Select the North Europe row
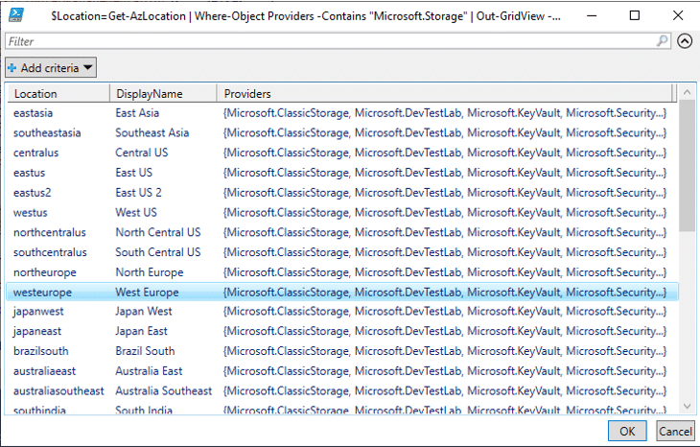This screenshot has height=447, width=700. (342, 272)
